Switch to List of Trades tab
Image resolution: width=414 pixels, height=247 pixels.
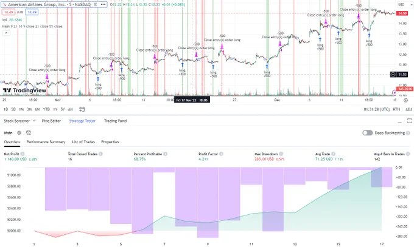click(x=83, y=141)
